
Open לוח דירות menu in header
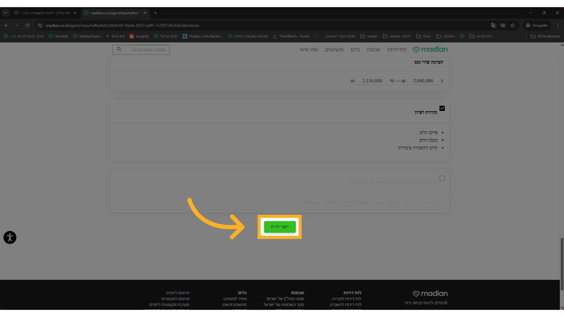397,50
